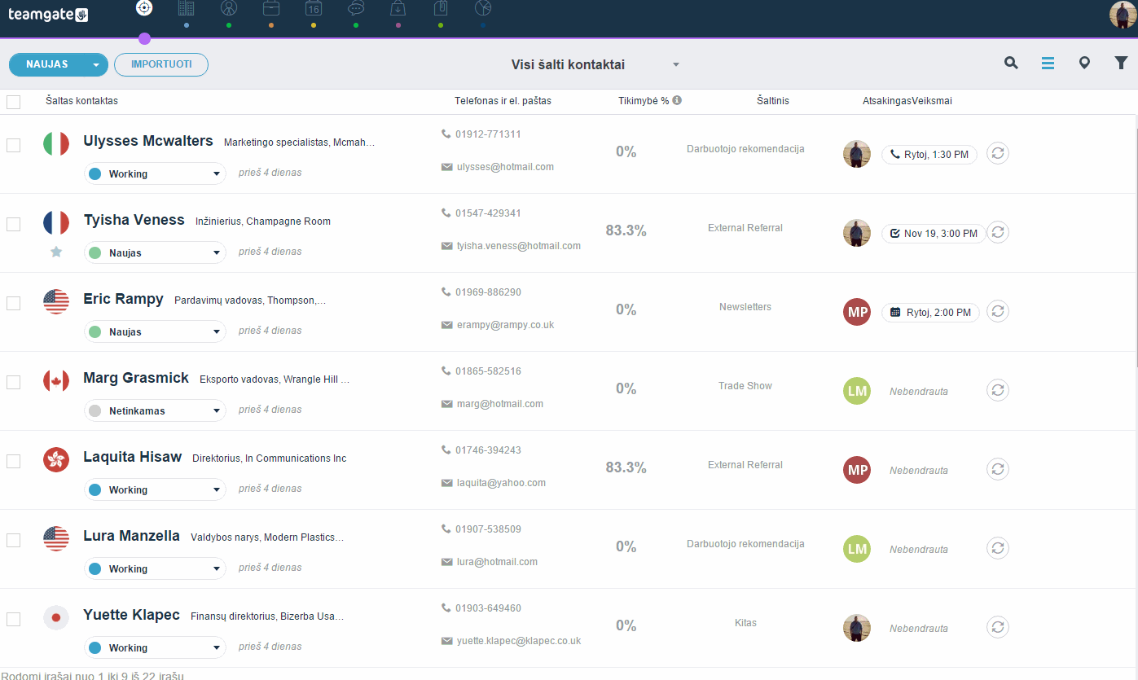Viewport: 1138px width, 680px height.
Task: Click the phone icon beside 01969-886290
Action: point(446,292)
